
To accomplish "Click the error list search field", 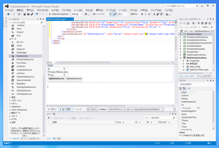I will 159,118.
